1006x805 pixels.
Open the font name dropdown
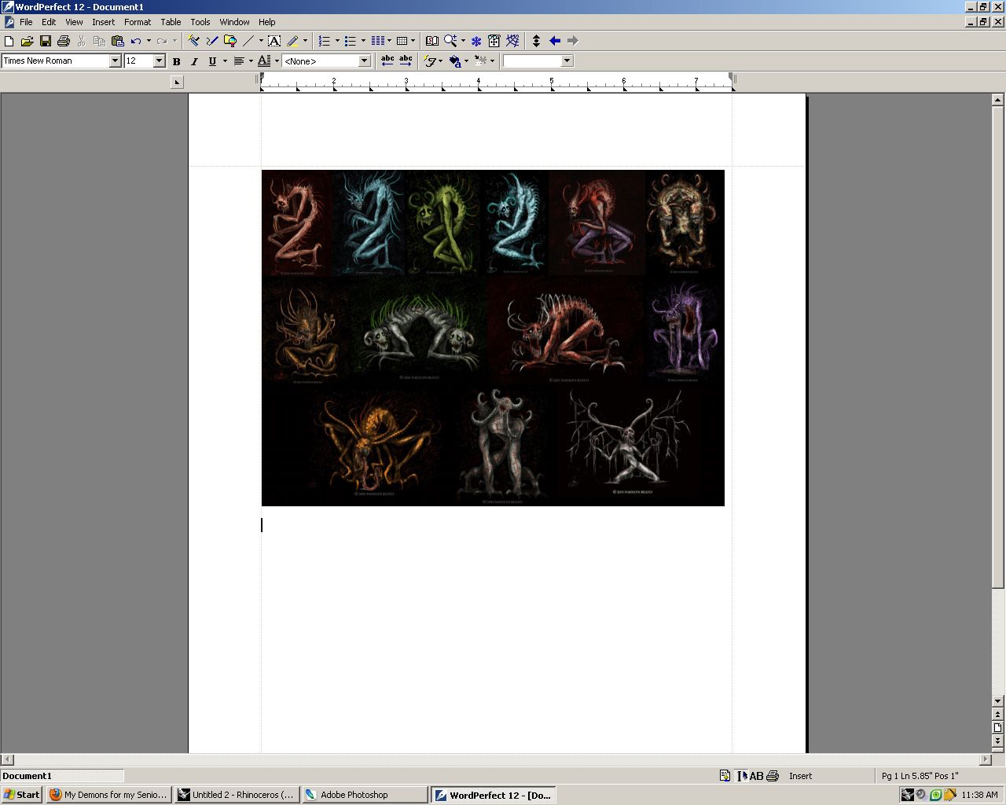[x=115, y=61]
